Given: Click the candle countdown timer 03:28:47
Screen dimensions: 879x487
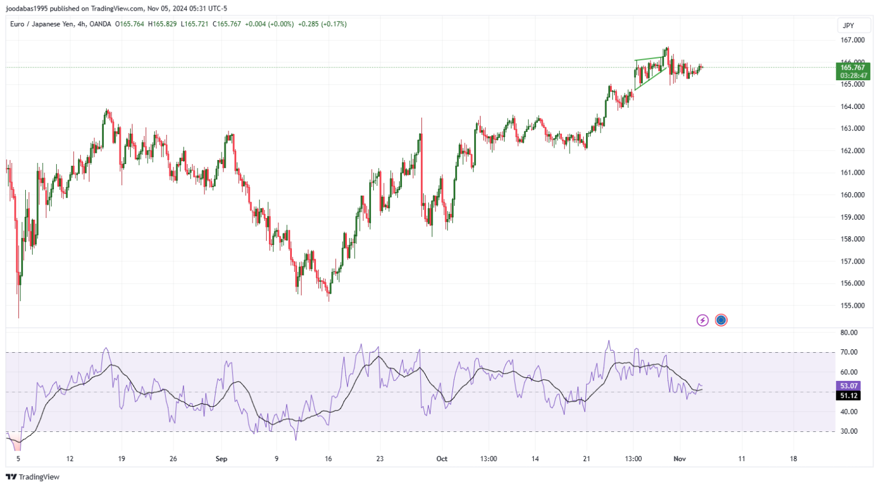Looking at the screenshot, I should (853, 76).
